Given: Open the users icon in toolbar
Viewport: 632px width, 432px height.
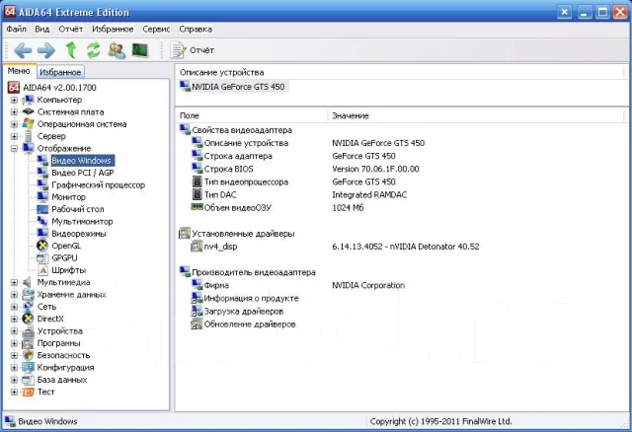Looking at the screenshot, I should point(117,50).
